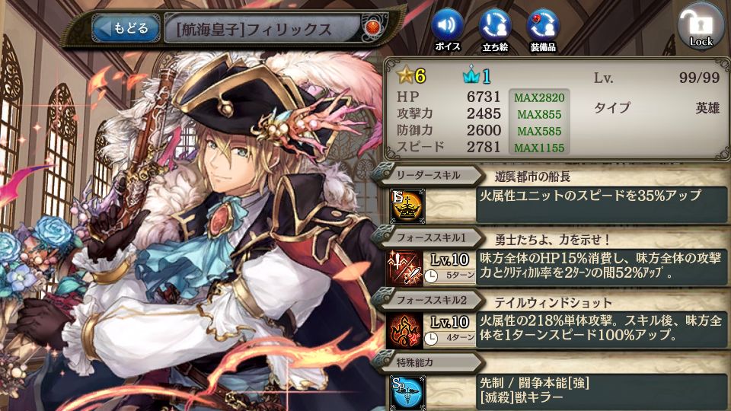Click the gold star rarity icon
The width and height of the screenshot is (731, 411).
[405, 75]
